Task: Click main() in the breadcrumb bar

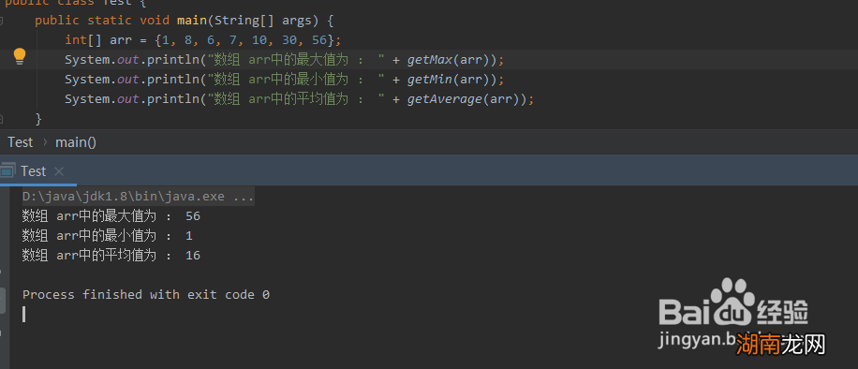Action: tap(76, 142)
